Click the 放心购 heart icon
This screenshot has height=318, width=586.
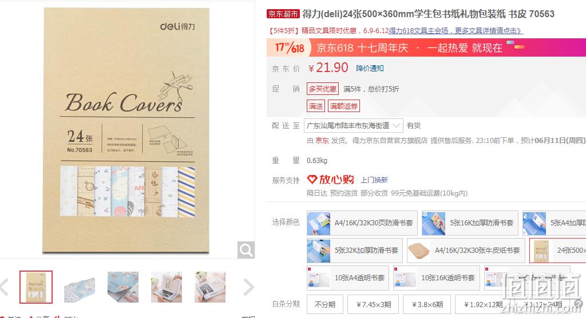tap(312, 180)
